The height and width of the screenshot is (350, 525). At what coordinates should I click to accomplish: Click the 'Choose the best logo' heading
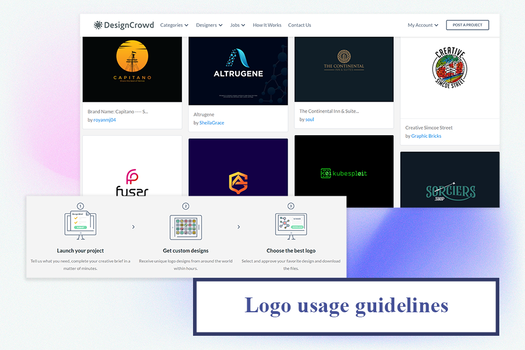pyautogui.click(x=291, y=250)
